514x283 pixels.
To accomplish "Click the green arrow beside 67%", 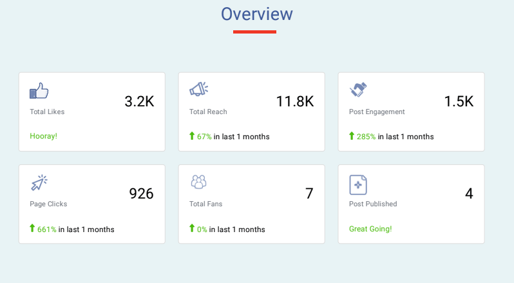I will (x=192, y=136).
